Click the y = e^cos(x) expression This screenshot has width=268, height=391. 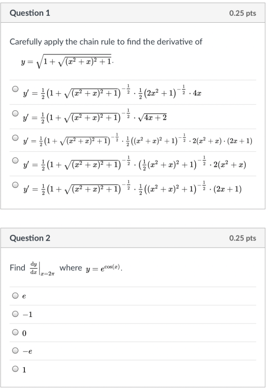click(x=104, y=269)
